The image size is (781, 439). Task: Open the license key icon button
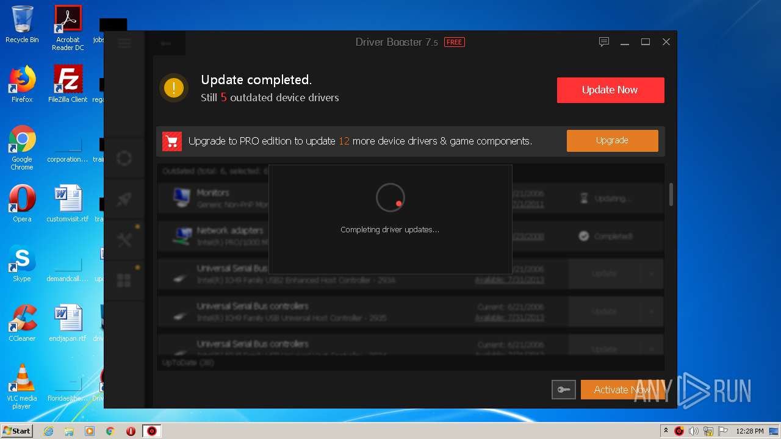tap(563, 390)
